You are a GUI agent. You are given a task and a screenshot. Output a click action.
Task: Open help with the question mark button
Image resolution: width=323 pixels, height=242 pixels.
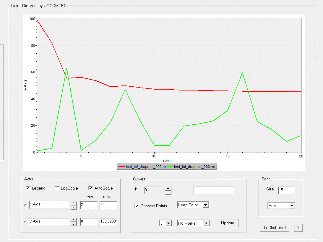point(298,228)
